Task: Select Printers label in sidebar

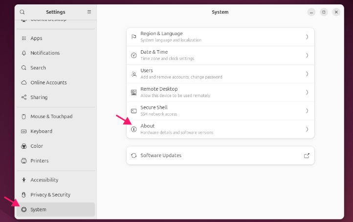Action: tap(40, 161)
